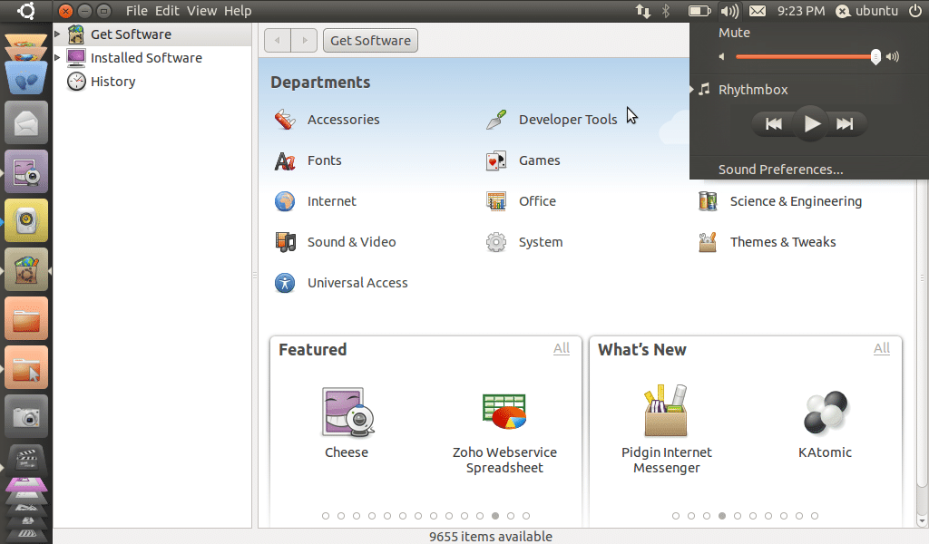Open Sound & Video department icon

(x=285, y=242)
